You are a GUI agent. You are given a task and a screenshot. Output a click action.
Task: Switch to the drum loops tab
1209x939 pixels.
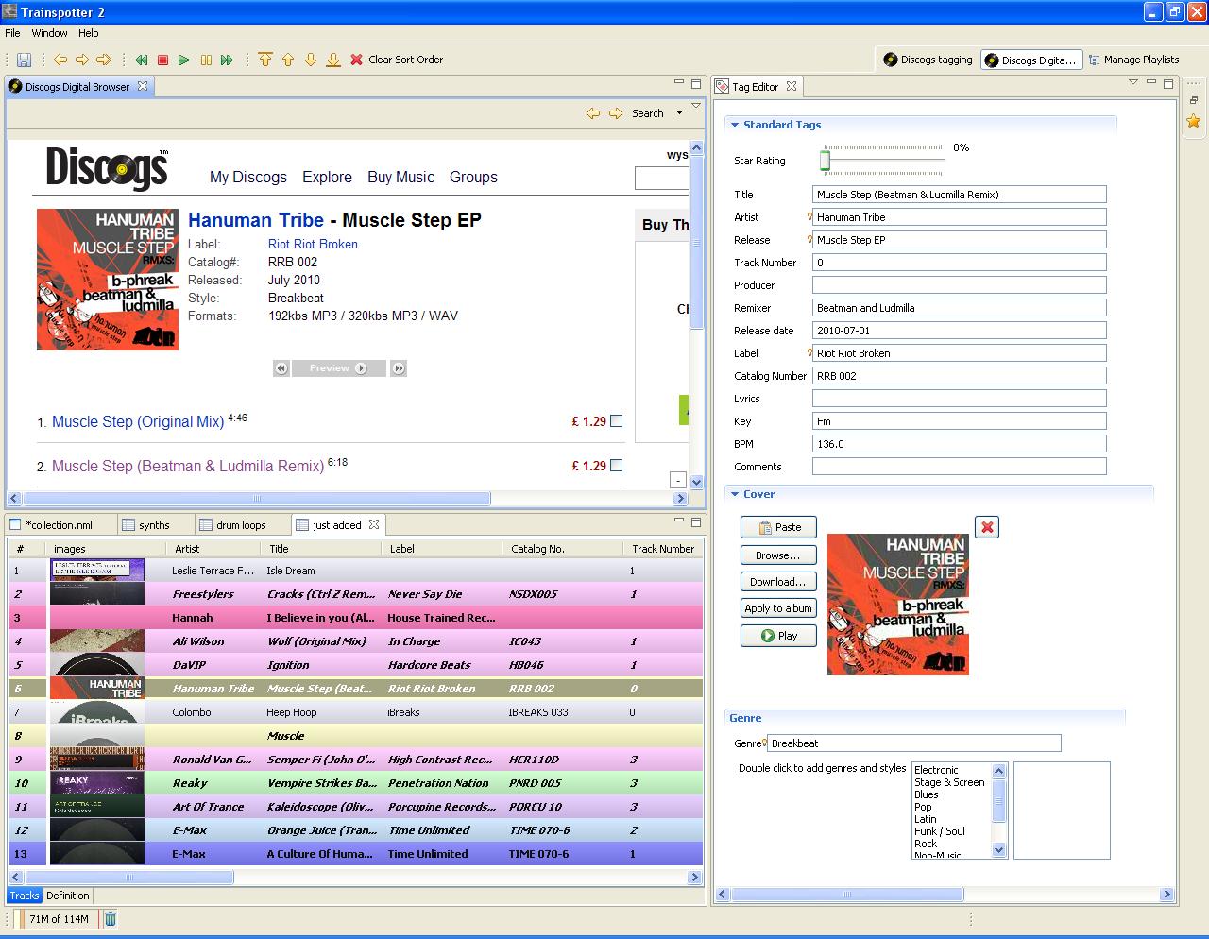[240, 525]
